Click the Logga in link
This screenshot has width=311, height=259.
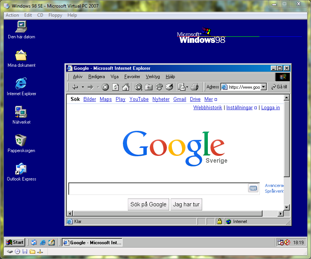[x=270, y=107]
